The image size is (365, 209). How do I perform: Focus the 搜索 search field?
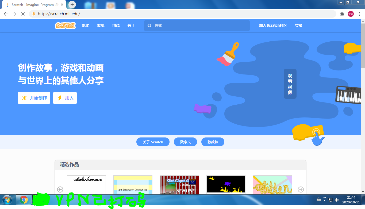click(197, 26)
